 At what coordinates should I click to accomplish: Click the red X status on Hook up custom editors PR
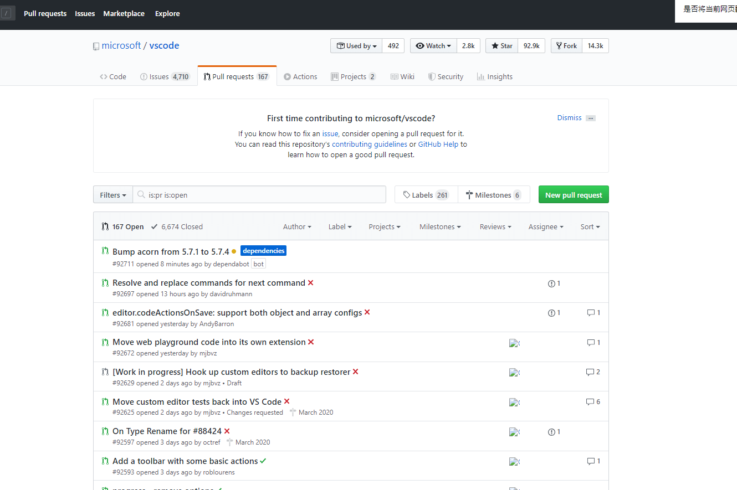pos(355,372)
